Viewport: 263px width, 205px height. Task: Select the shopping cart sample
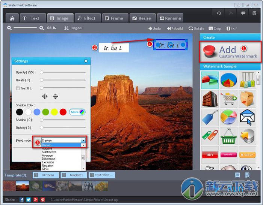pos(228,99)
